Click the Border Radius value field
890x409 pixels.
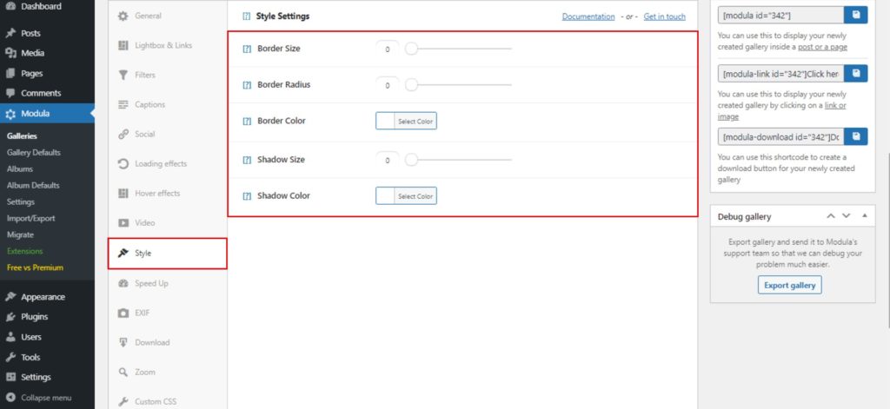tap(388, 85)
